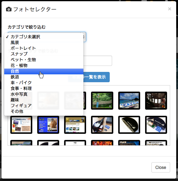The height and width of the screenshot is (181, 178).
Task: Choose ペット・生物 from the list
Action: 44,60
